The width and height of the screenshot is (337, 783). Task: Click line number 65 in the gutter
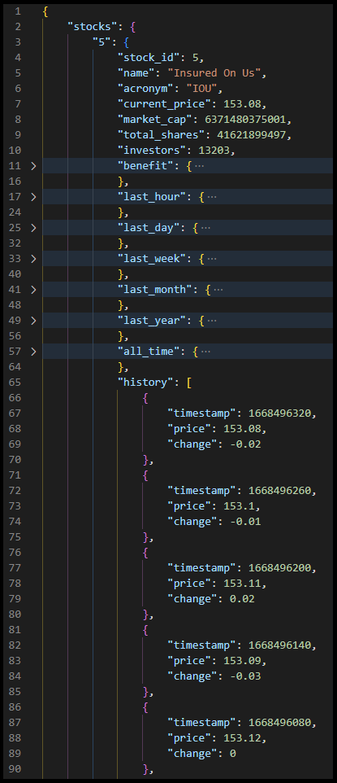[15, 383]
